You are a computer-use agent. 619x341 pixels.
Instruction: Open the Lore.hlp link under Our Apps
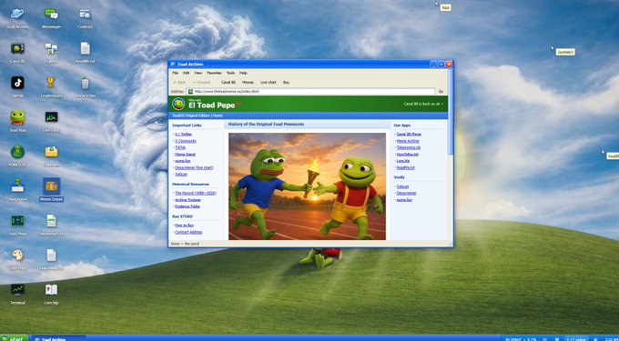click(x=403, y=161)
